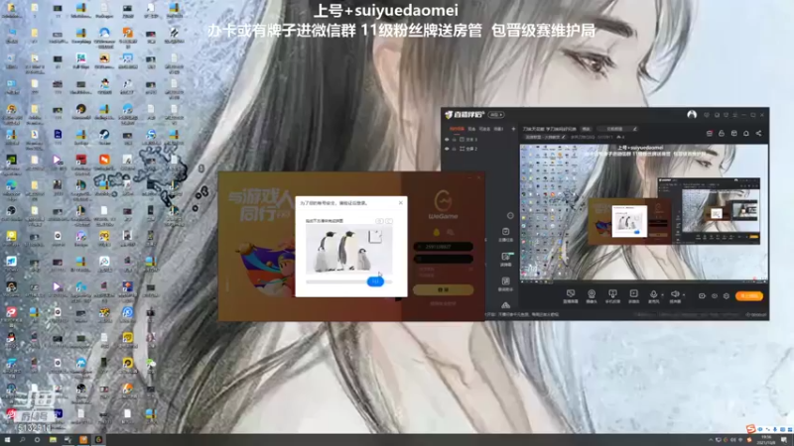Open the triangle icon in streaming sidebar
This screenshot has width=794, height=446.
tap(505, 305)
